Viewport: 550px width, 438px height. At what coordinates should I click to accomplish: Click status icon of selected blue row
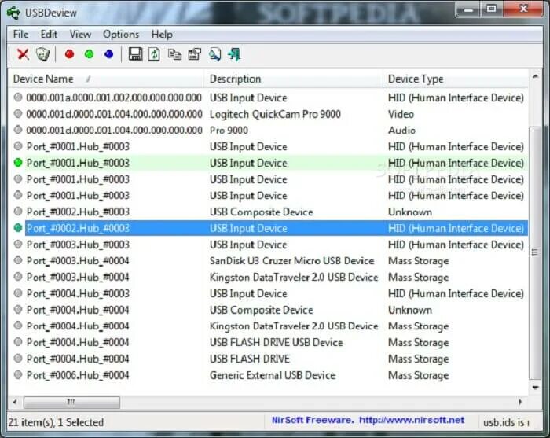click(x=18, y=228)
